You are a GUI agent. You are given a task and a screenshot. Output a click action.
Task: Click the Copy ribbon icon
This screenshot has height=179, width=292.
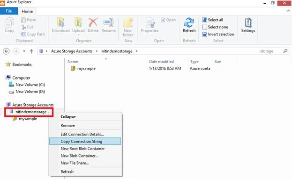9,25
